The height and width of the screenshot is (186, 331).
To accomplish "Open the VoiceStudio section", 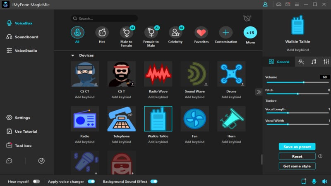I will [x=22, y=50].
